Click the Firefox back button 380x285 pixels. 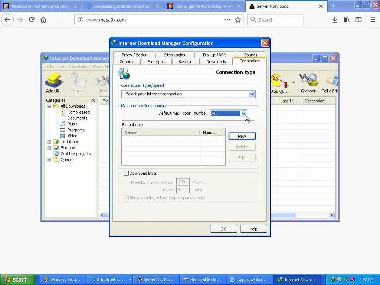[x=7, y=20]
